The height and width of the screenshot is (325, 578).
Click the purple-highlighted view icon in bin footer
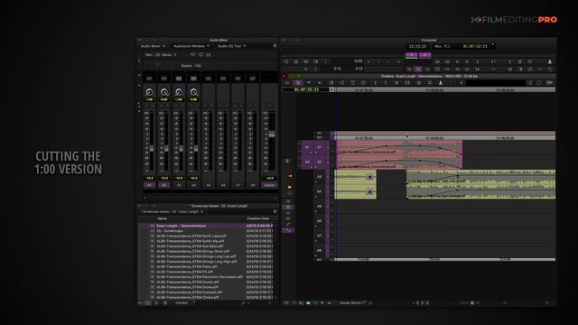(148, 303)
